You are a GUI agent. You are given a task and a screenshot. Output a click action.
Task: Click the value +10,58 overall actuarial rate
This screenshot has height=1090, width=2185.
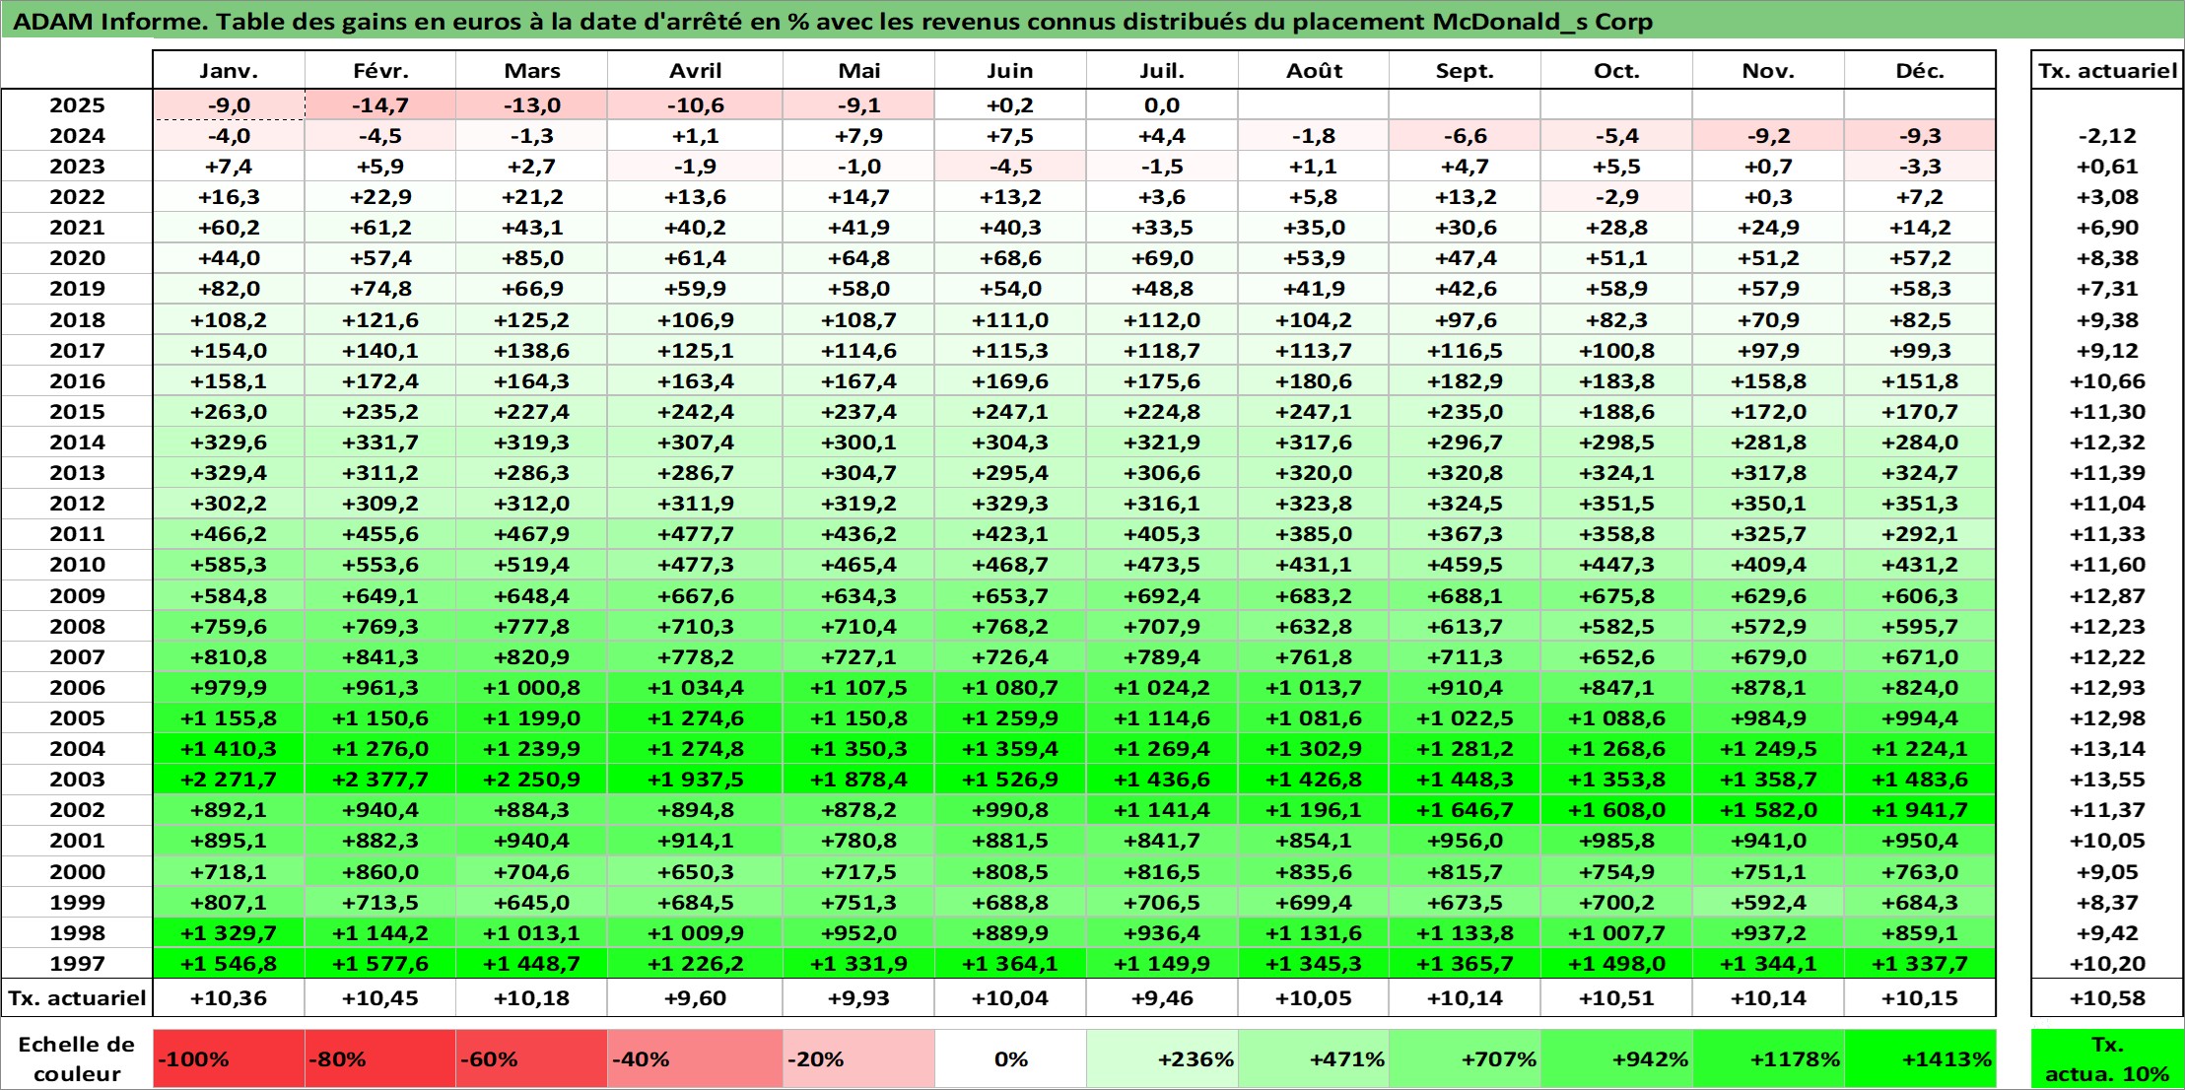(2107, 998)
